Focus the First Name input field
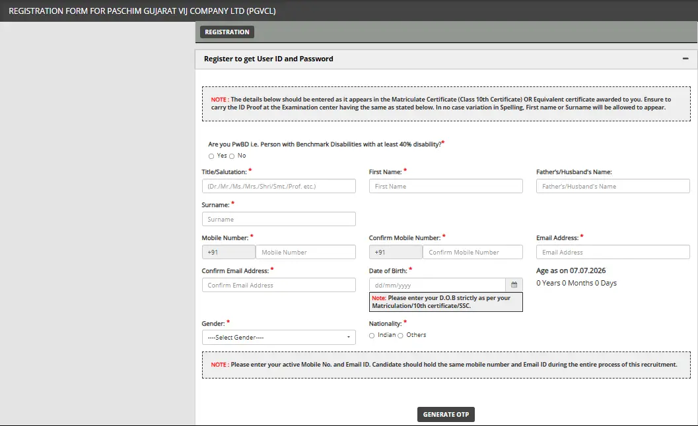Image resolution: width=698 pixels, height=426 pixels. (x=446, y=187)
